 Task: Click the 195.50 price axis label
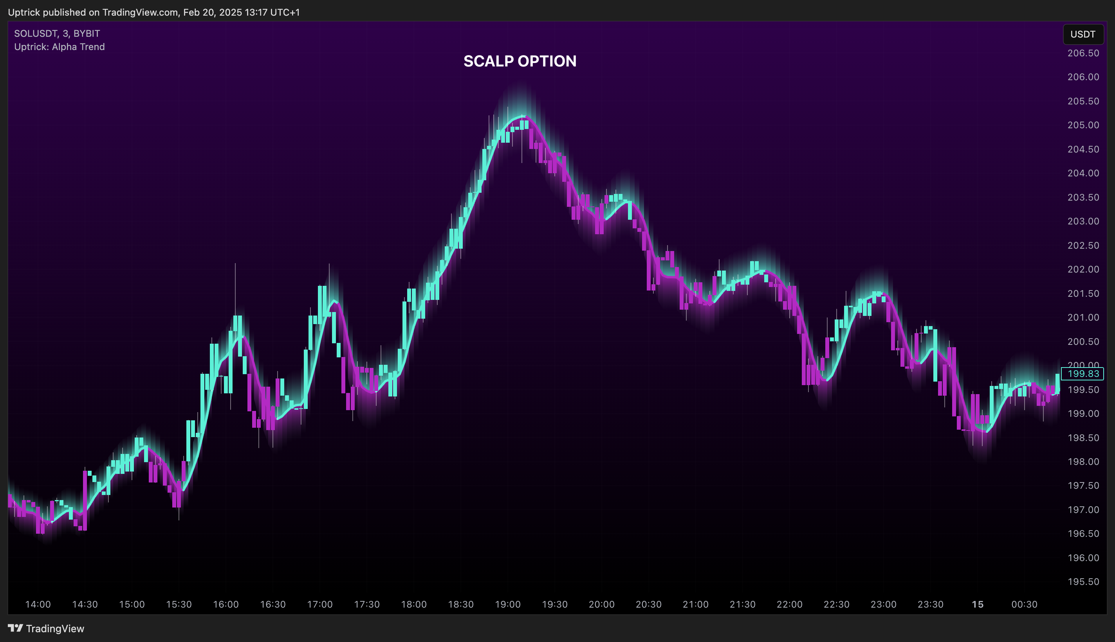click(1083, 582)
